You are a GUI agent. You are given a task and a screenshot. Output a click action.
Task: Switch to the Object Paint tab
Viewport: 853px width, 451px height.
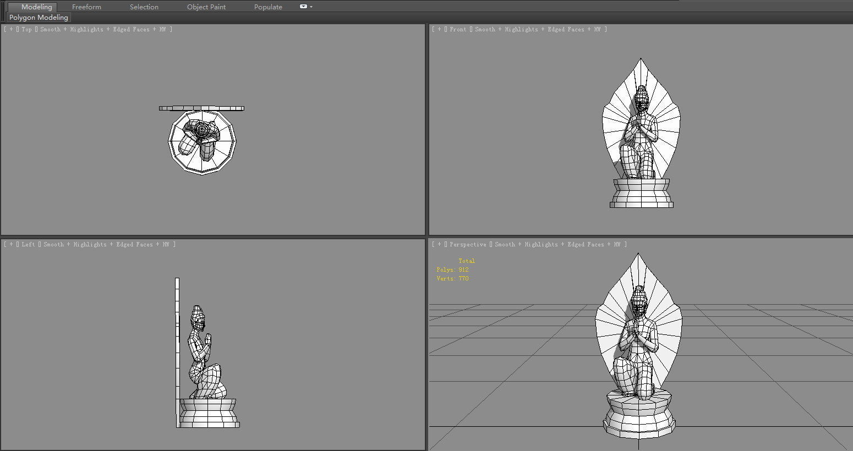point(206,7)
